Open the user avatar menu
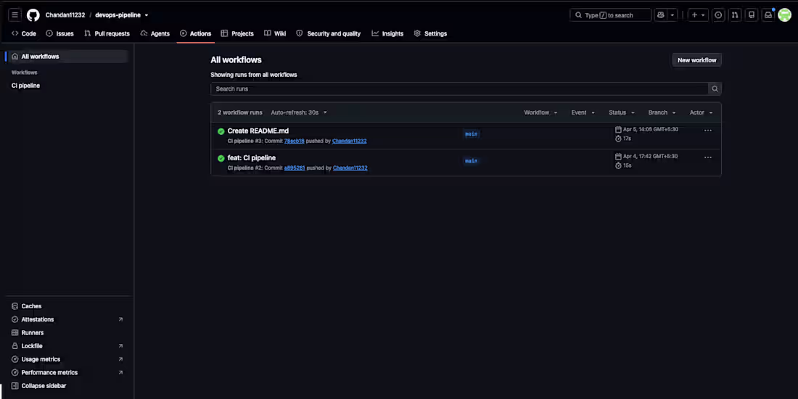Image resolution: width=798 pixels, height=399 pixels. click(784, 15)
